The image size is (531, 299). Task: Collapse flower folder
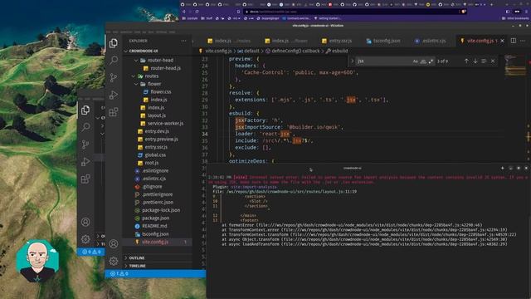pyautogui.click(x=136, y=84)
